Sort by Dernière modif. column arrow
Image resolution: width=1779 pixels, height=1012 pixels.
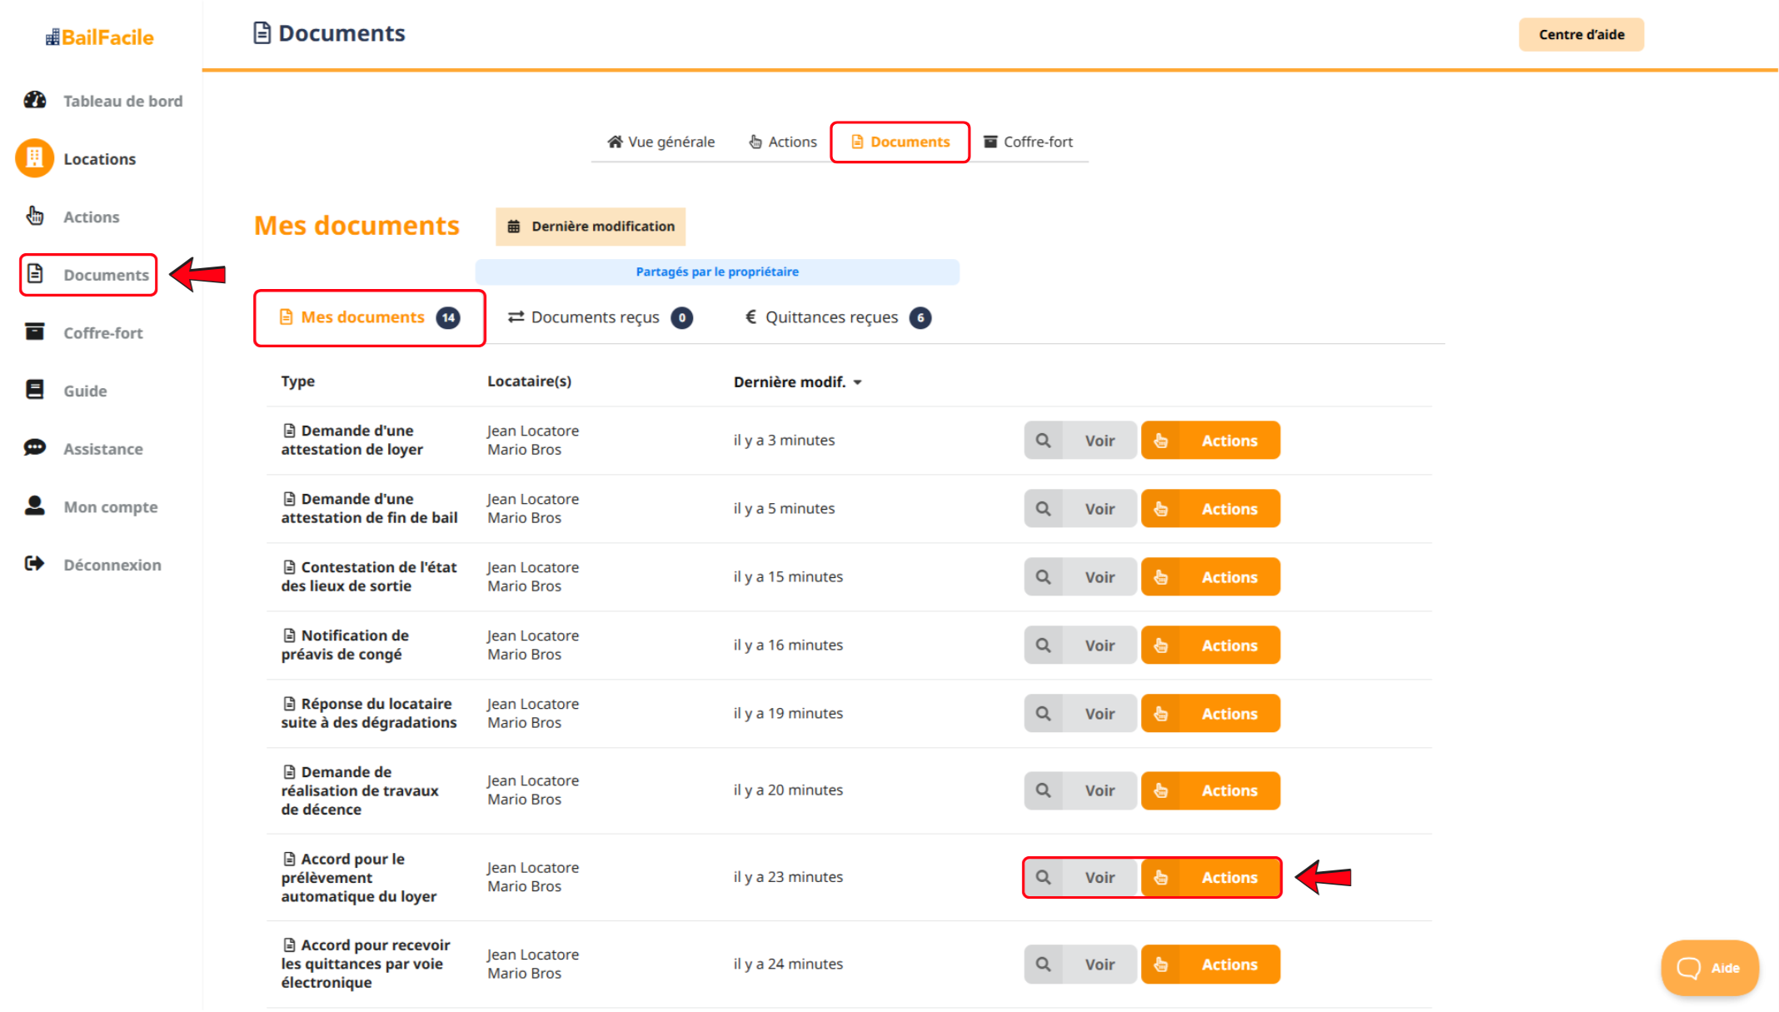tap(858, 382)
